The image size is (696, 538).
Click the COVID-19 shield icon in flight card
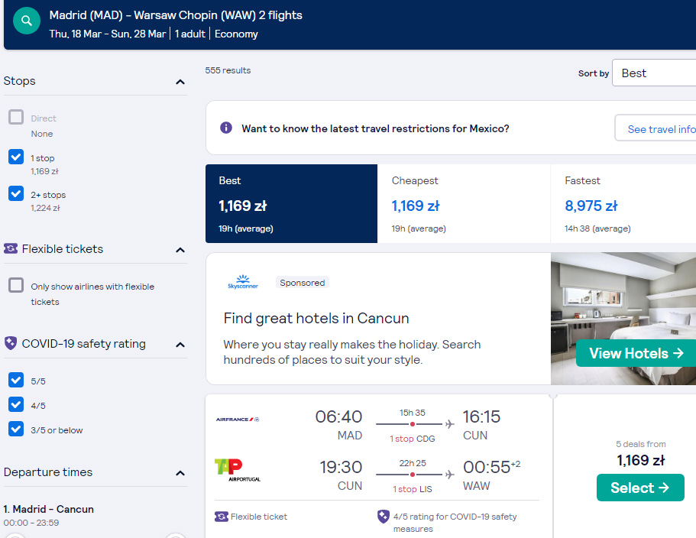click(383, 517)
